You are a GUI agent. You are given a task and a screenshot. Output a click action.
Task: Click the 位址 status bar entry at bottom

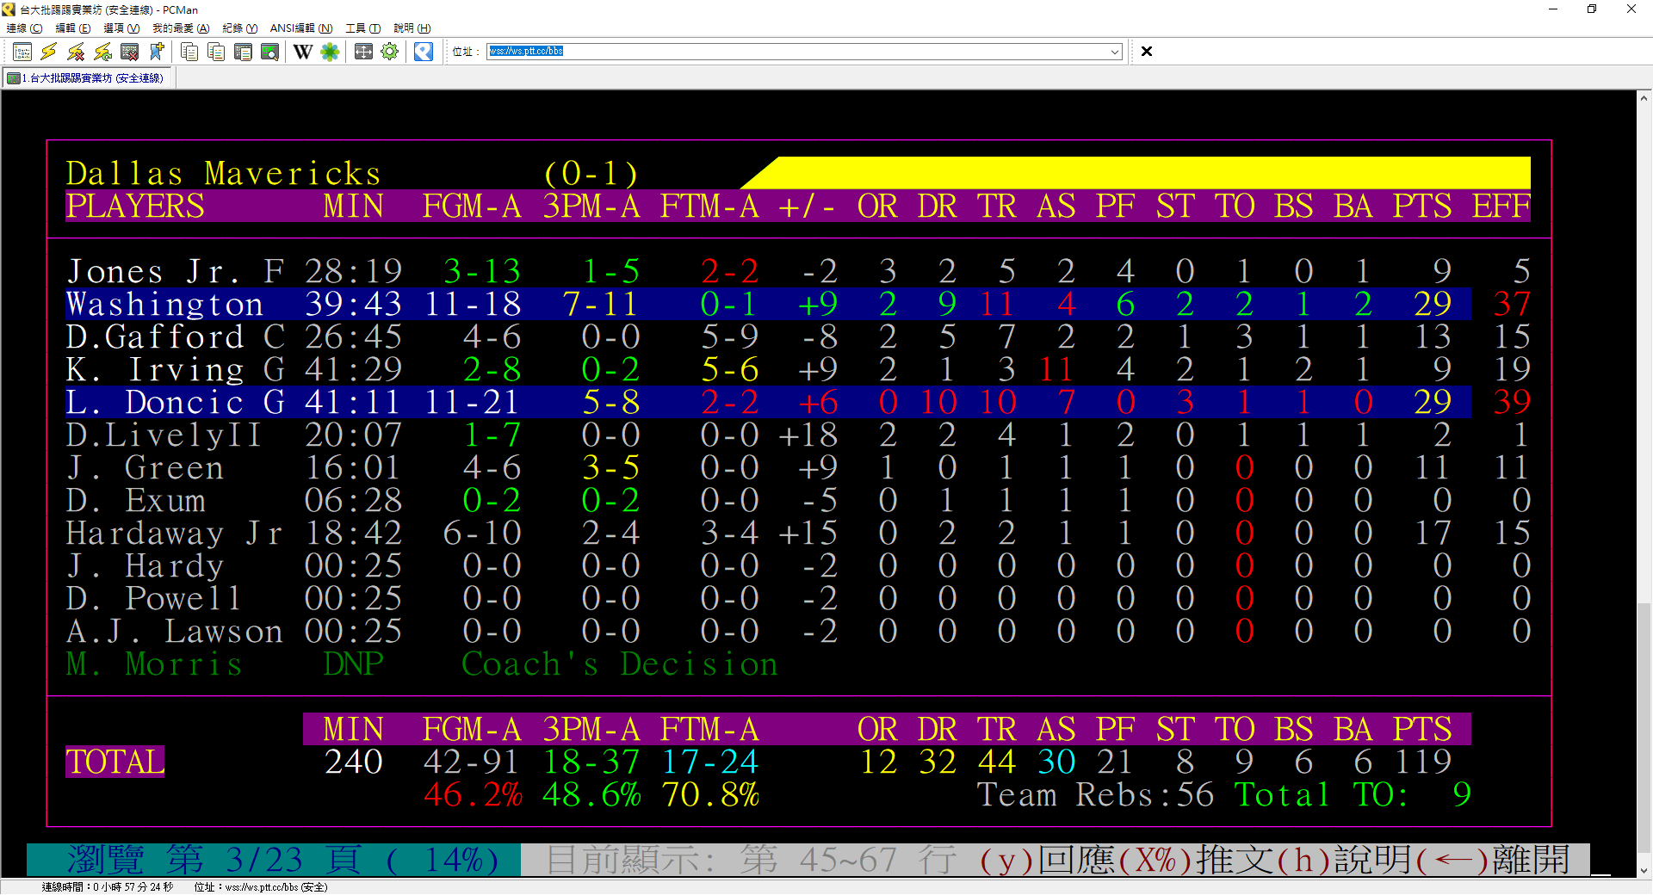click(261, 887)
